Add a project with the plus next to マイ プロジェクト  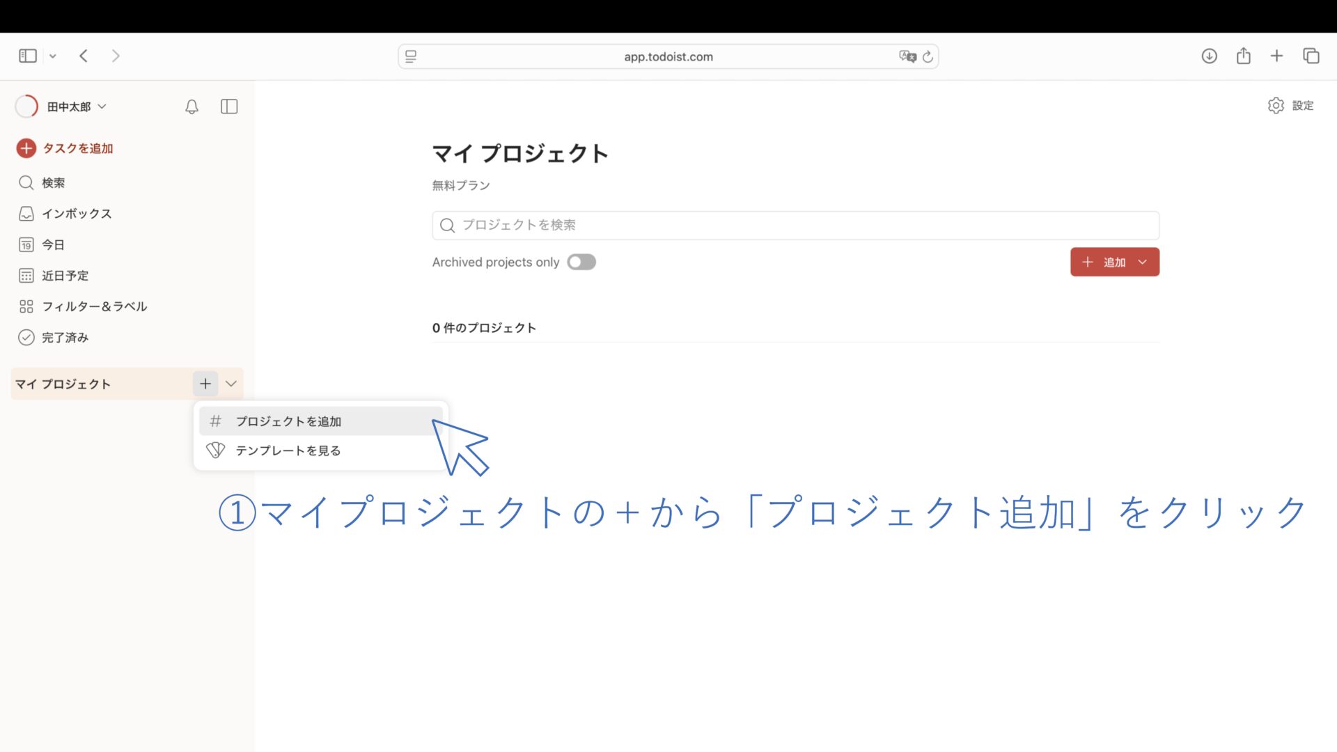(x=205, y=384)
